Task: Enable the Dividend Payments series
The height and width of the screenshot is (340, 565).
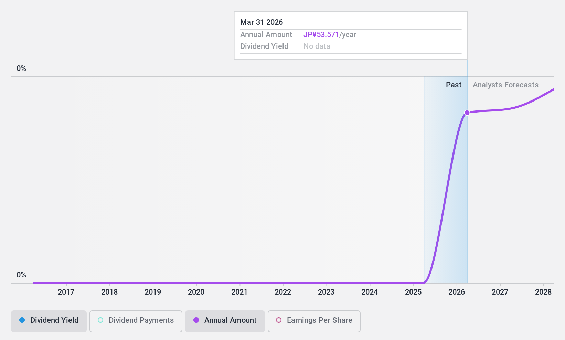Action: click(136, 321)
